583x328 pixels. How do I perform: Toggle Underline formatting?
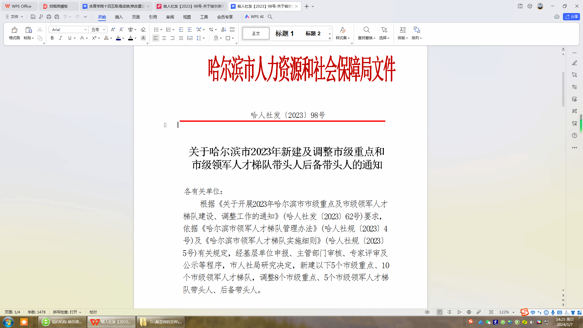[x=70, y=38]
